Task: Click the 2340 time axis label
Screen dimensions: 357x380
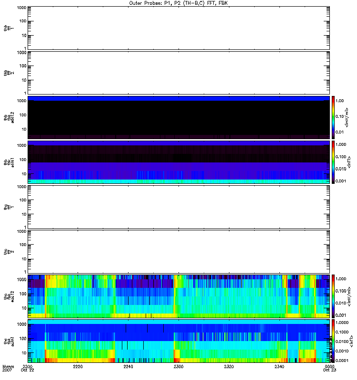Action: click(x=279, y=367)
